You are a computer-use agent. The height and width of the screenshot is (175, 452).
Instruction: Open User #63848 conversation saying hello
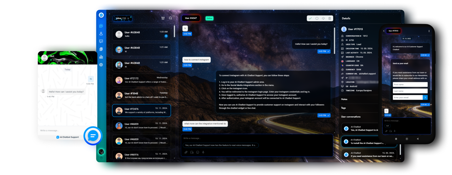pos(141,34)
